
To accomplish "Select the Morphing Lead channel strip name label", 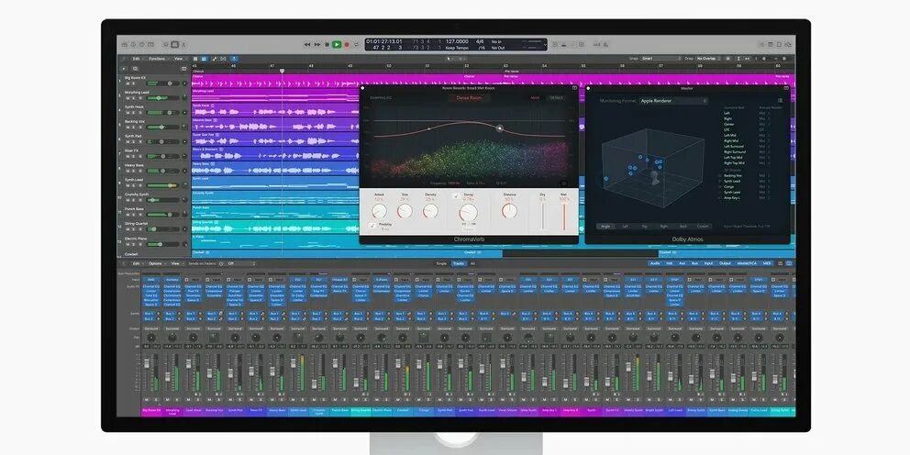I will pyautogui.click(x=172, y=412).
